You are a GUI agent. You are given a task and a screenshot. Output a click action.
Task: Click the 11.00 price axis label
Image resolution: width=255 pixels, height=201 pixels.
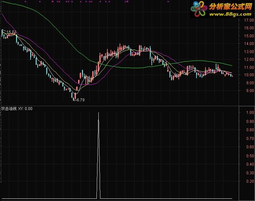249,67
